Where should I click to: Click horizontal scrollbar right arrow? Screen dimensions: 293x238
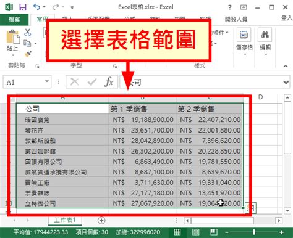coord(279,221)
